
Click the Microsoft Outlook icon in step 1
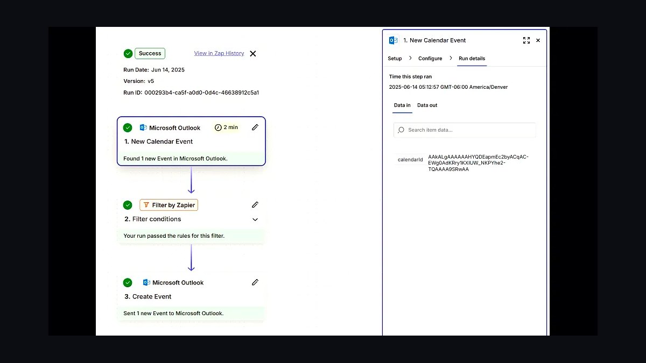(143, 127)
